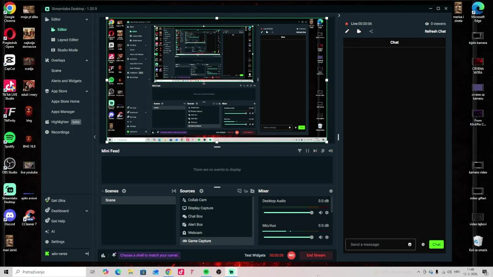Open emoji picker in chat message field
Screen dimensions: 493x277
click(410, 245)
